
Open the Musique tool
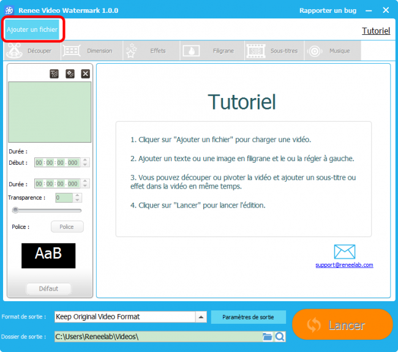pyautogui.click(x=332, y=51)
